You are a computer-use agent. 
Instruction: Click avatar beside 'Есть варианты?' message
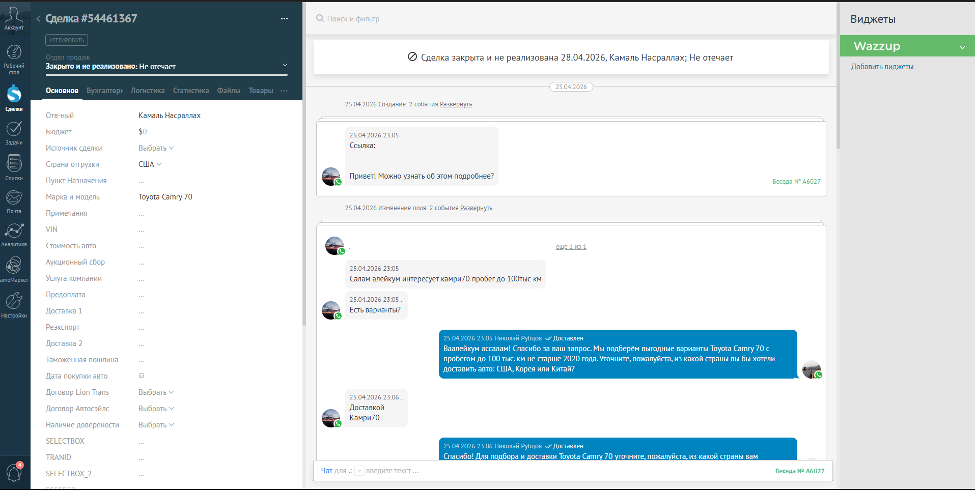[331, 310]
